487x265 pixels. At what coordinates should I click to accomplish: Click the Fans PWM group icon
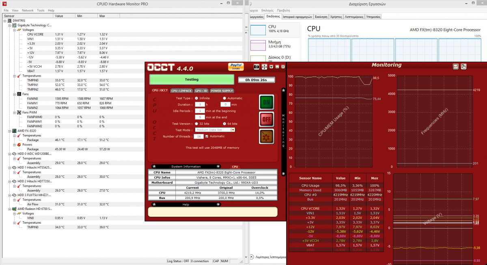19,112
